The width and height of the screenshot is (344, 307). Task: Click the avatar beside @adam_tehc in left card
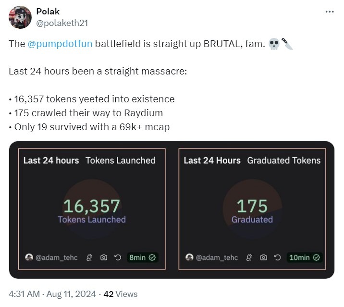coord(29,258)
